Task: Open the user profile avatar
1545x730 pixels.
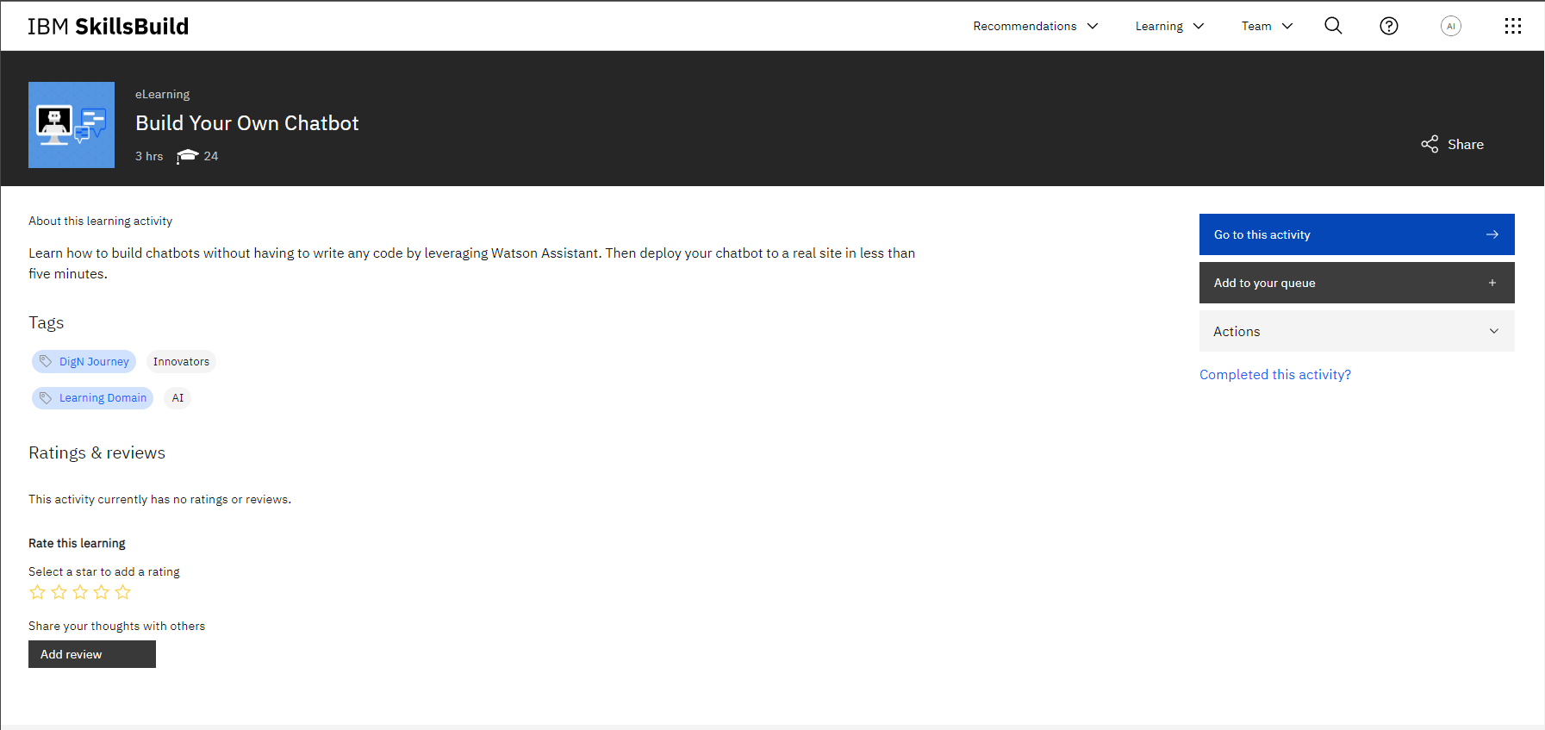Action: [x=1451, y=26]
